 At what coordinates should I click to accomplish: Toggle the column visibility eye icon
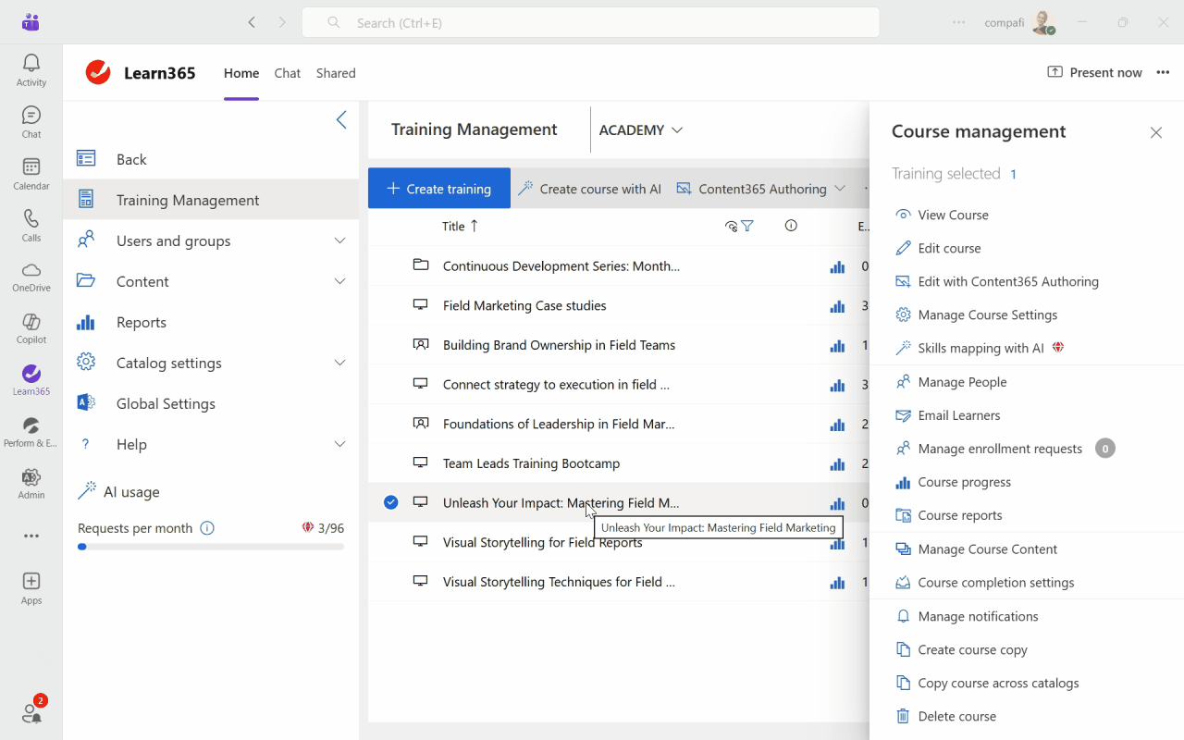[x=732, y=225]
